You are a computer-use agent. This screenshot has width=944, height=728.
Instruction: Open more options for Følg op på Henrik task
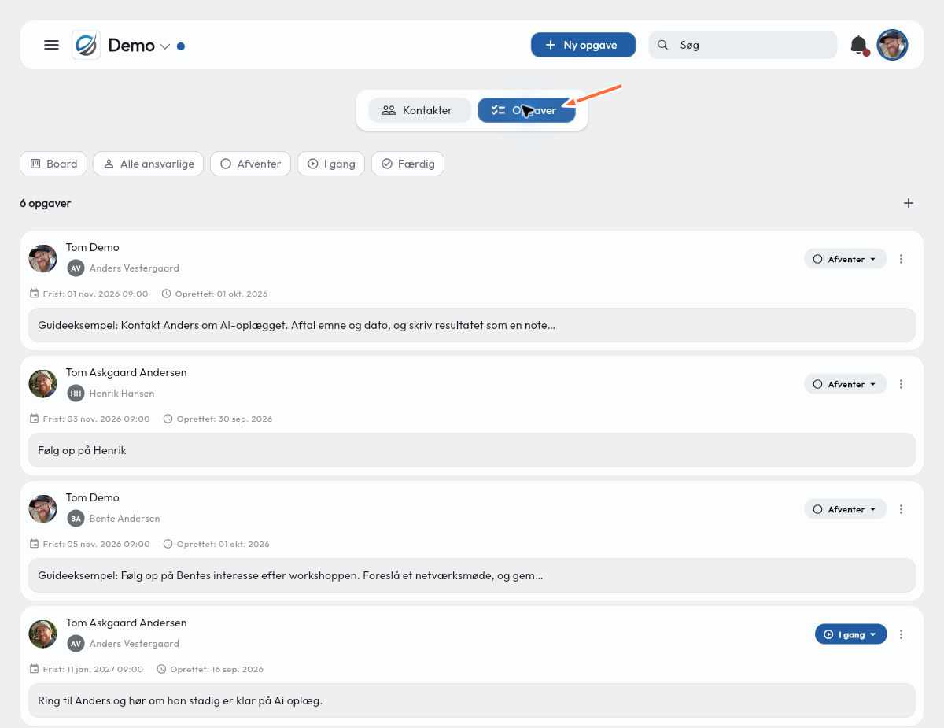902,384
